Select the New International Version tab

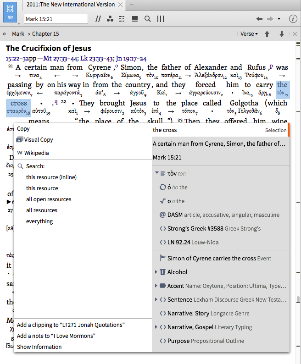coord(71,5)
